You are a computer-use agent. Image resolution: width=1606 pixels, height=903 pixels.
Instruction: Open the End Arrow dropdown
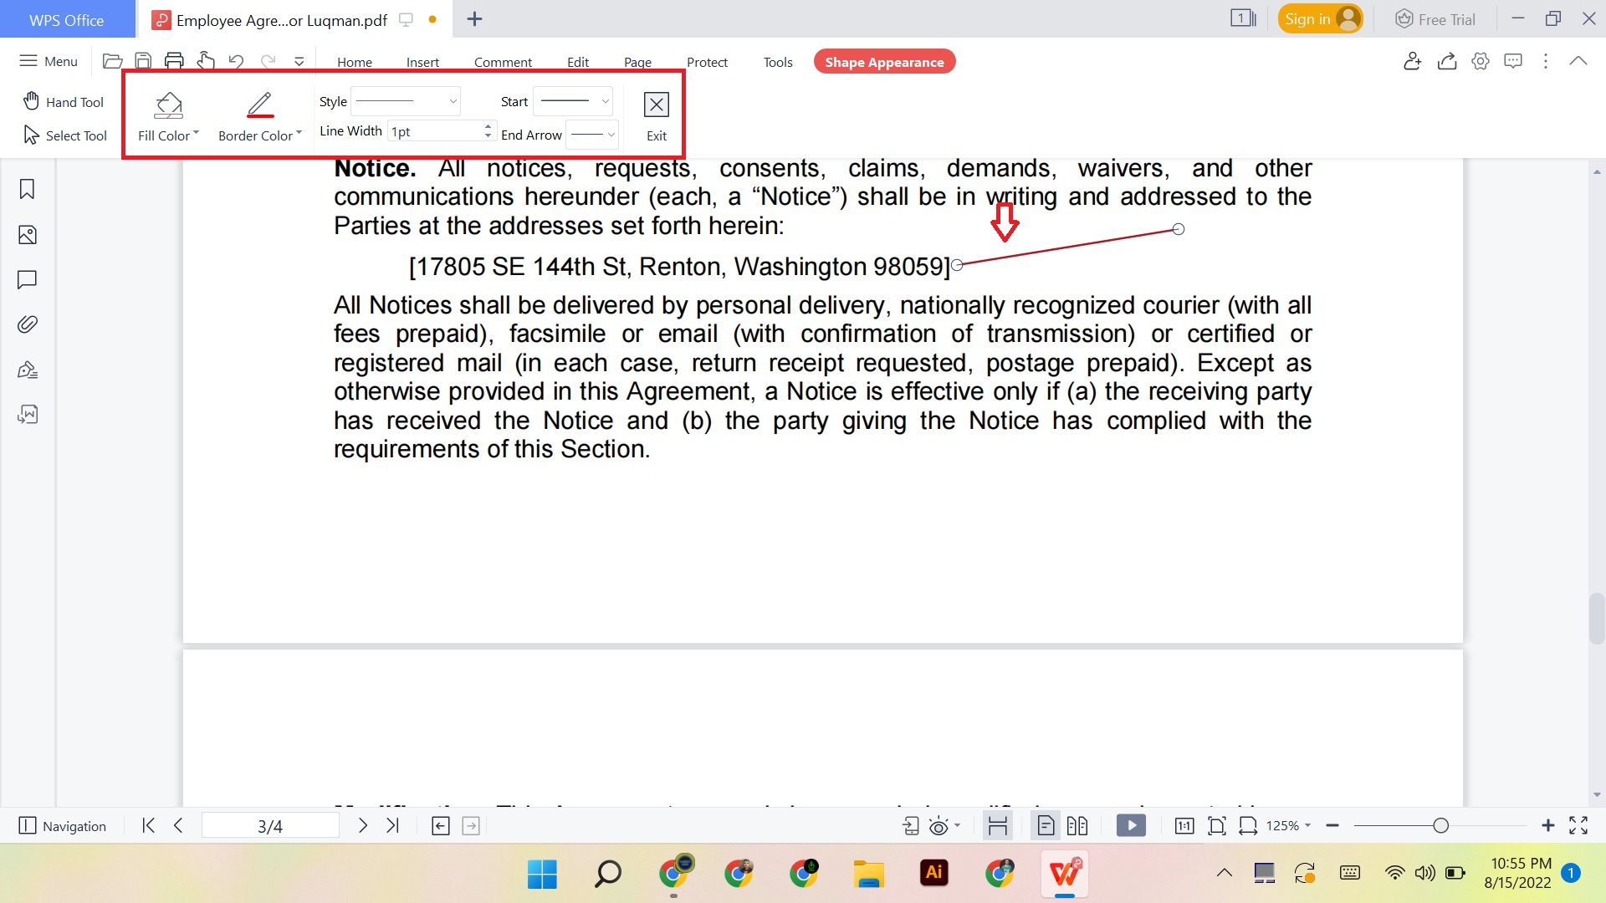click(592, 135)
